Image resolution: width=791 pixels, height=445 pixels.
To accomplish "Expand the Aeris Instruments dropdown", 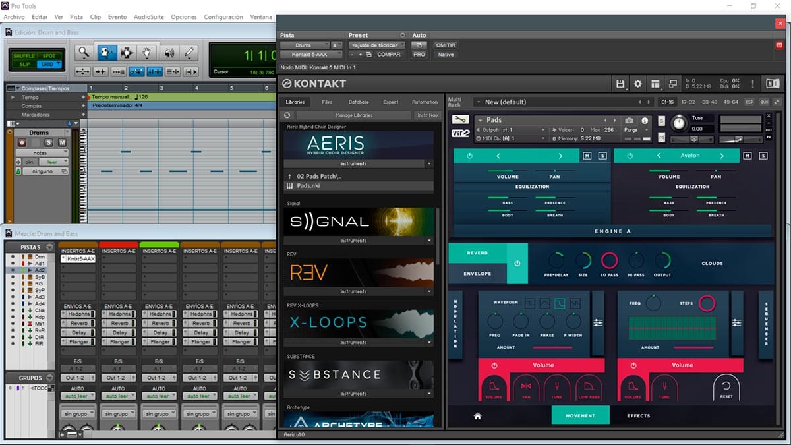I will click(429, 163).
